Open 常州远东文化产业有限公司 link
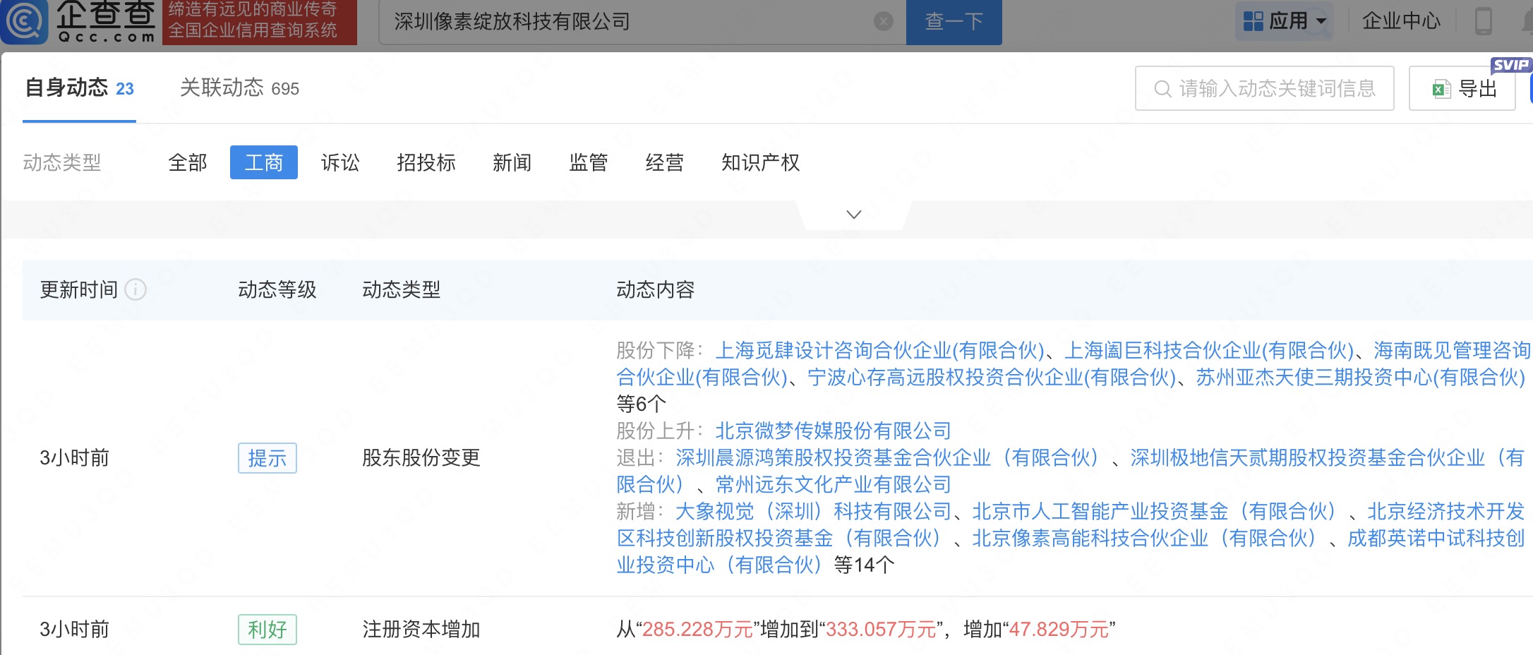This screenshot has width=1533, height=655. [x=833, y=484]
